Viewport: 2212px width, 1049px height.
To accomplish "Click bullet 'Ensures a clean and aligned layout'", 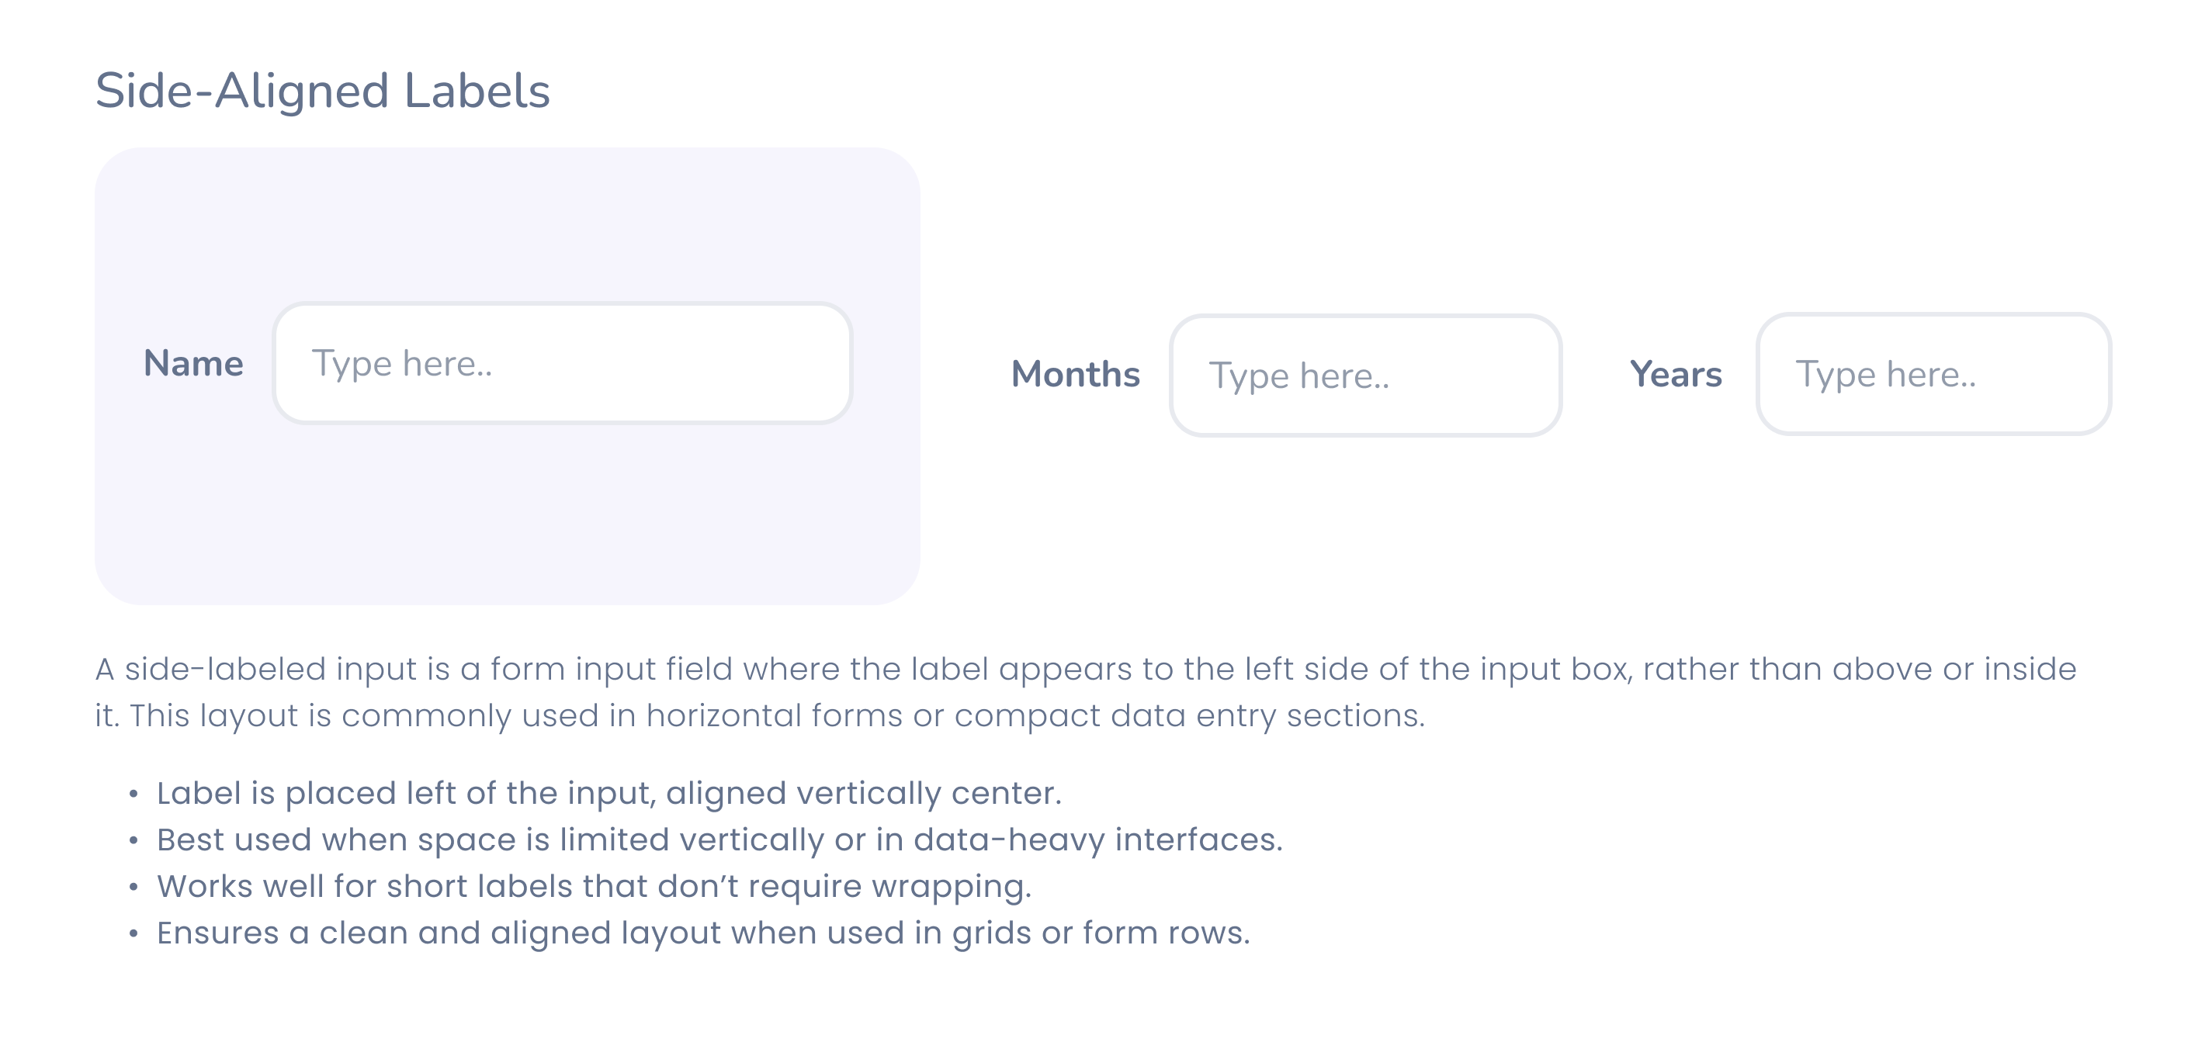I will (x=703, y=933).
